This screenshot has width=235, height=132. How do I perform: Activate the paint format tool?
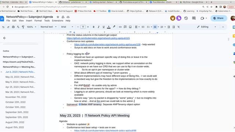coord(23,27)
